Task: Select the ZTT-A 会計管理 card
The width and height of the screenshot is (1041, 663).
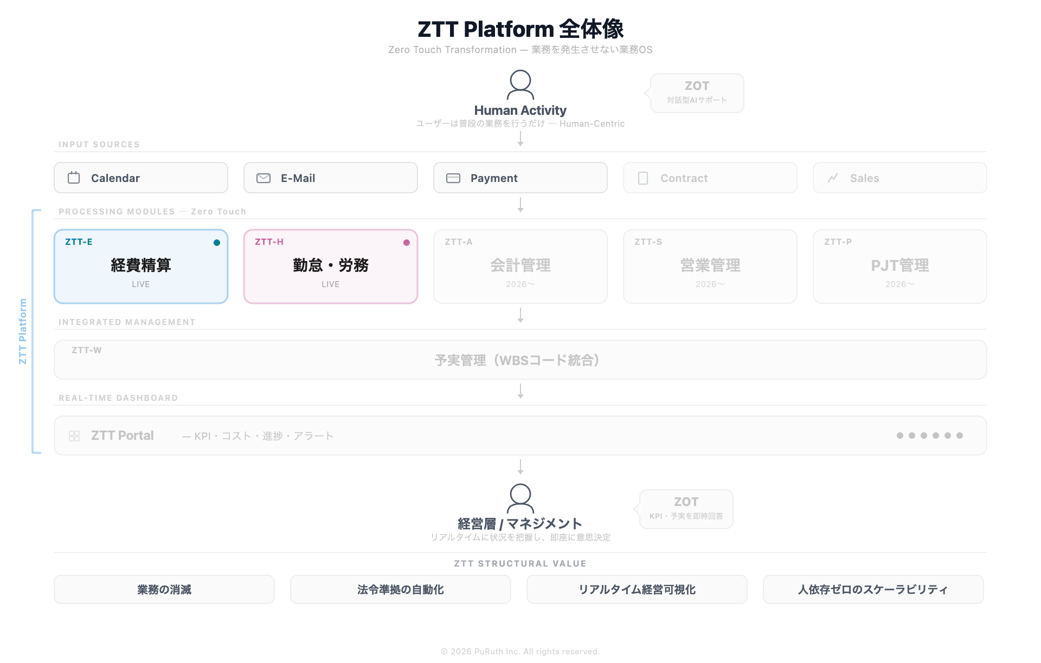Action: click(x=520, y=266)
